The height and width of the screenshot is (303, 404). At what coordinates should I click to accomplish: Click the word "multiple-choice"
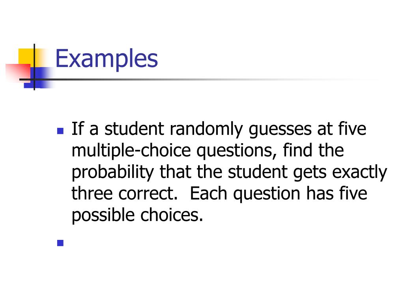(x=131, y=151)
